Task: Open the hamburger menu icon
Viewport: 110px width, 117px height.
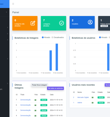Action: 13,4
